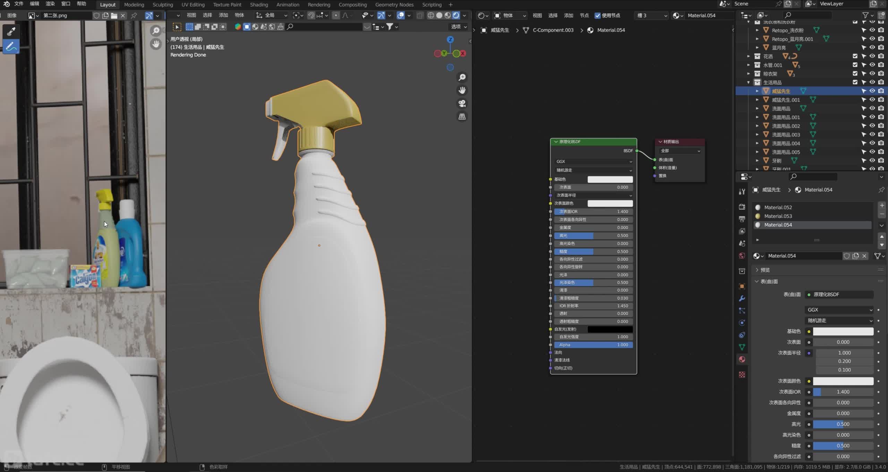
Task: Open GGX distribution dropdown in BSDF node
Action: pyautogui.click(x=594, y=161)
